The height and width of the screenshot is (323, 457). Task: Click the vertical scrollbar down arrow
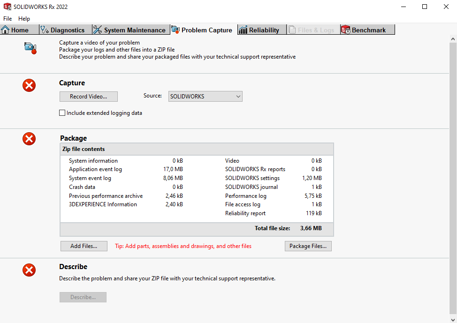click(453, 319)
